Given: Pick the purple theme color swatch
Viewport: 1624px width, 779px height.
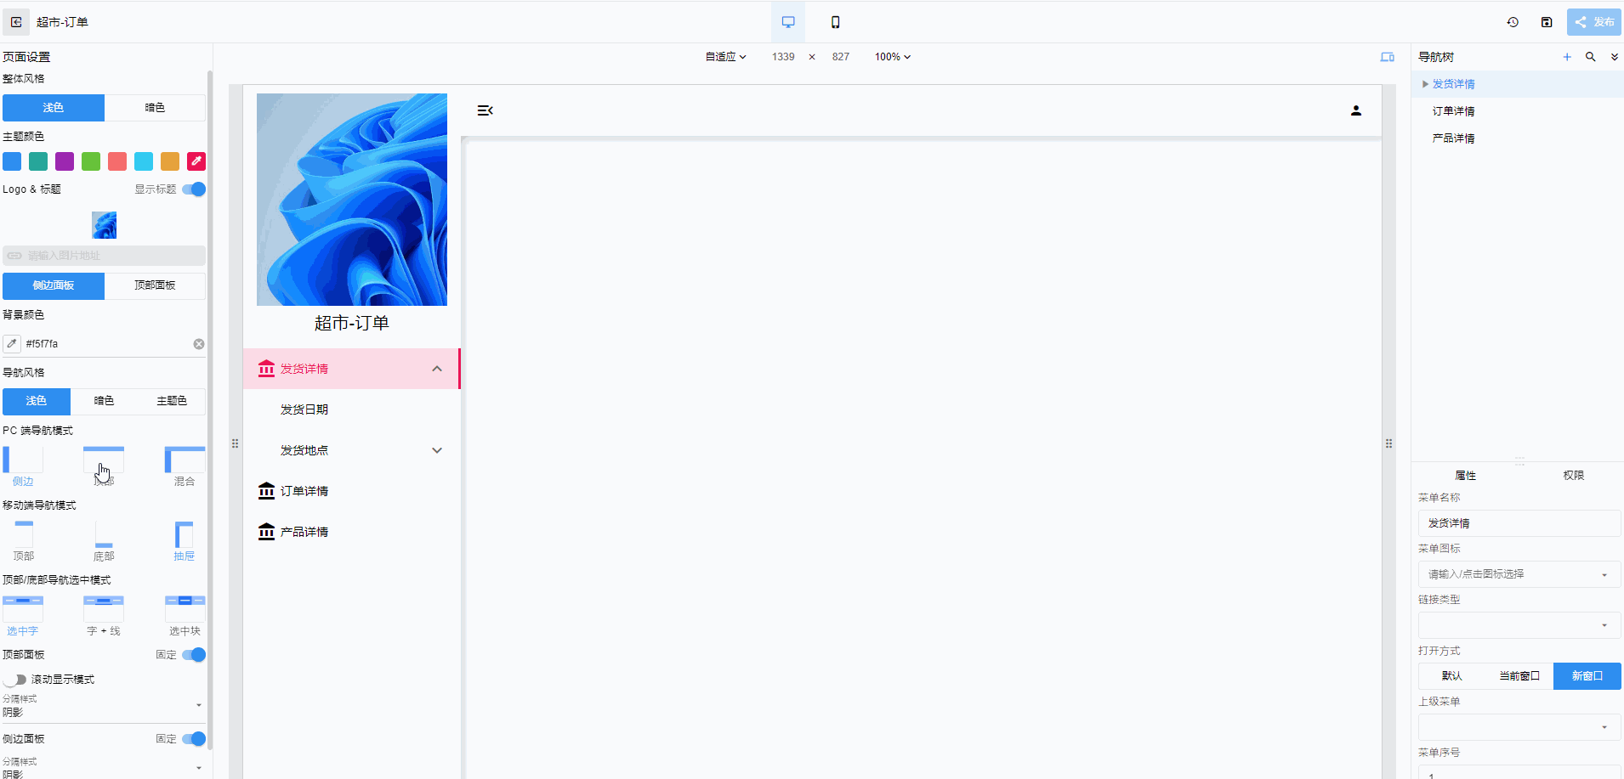Looking at the screenshot, I should click(x=65, y=161).
